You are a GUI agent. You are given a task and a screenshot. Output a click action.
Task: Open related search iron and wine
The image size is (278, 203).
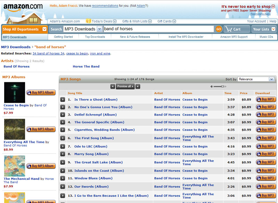[100, 53]
